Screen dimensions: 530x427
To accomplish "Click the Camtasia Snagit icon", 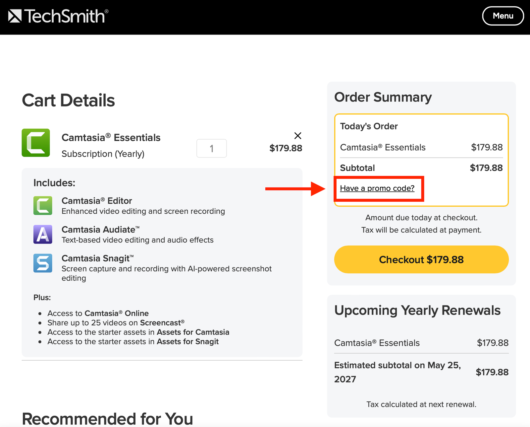I will [x=43, y=263].
